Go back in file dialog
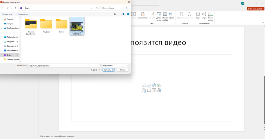The width and height of the screenshot is (265, 139). point(2,8)
